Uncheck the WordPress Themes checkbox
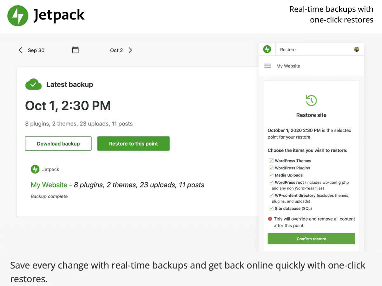The height and width of the screenshot is (286, 382). click(x=271, y=161)
